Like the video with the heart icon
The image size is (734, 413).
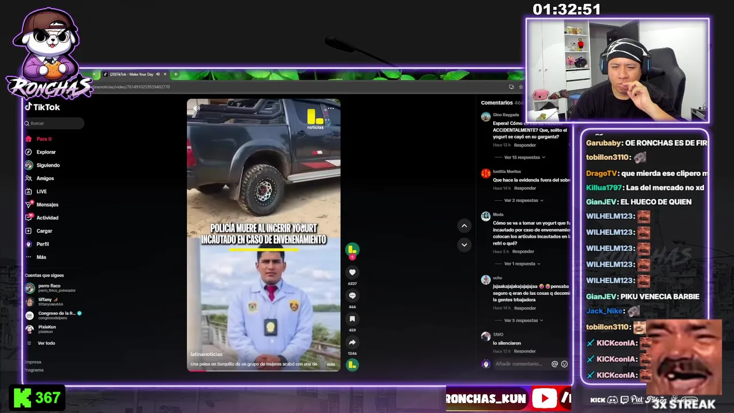coord(352,272)
